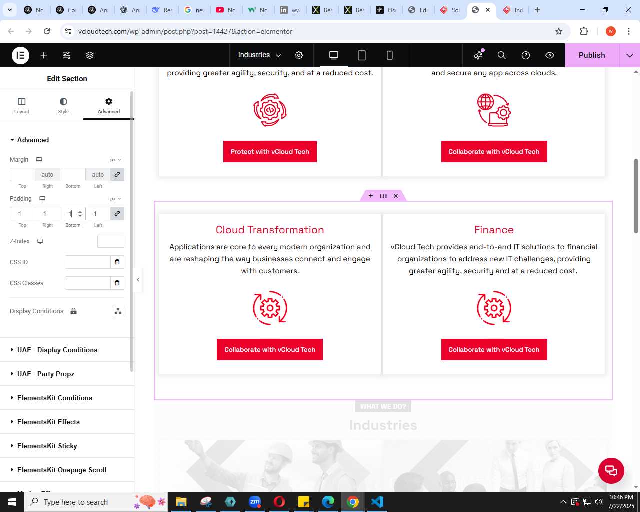Bookmark page with star icon
This screenshot has width=640, height=512.
[x=559, y=31]
